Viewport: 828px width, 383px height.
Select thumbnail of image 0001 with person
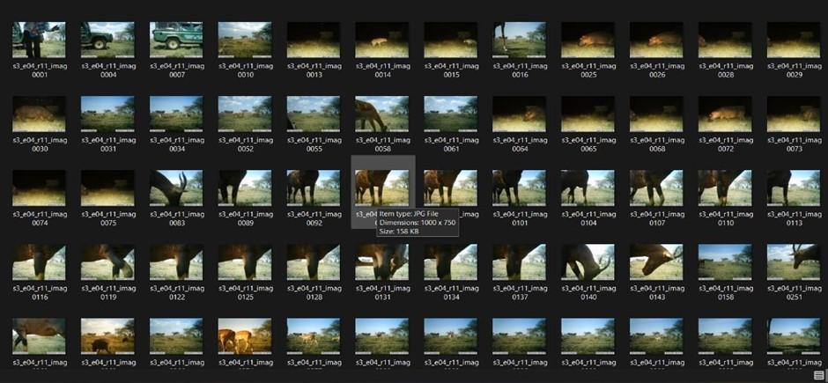pyautogui.click(x=39, y=40)
